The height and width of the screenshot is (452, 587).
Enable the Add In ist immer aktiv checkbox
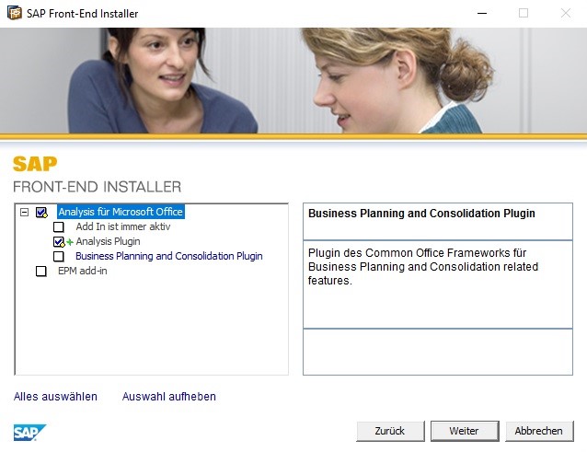point(58,227)
